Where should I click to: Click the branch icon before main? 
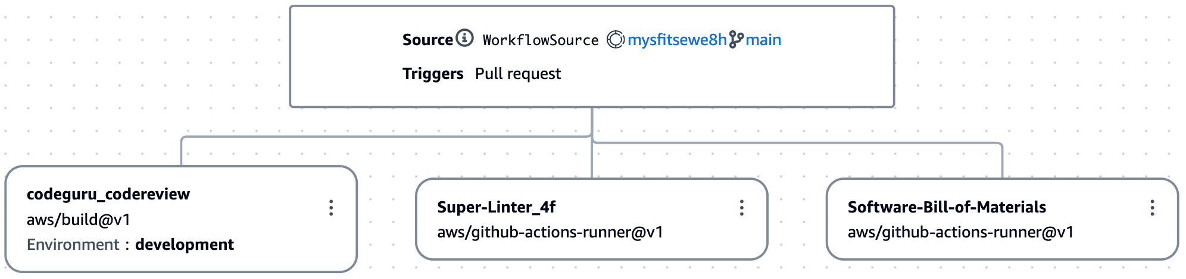click(x=736, y=40)
